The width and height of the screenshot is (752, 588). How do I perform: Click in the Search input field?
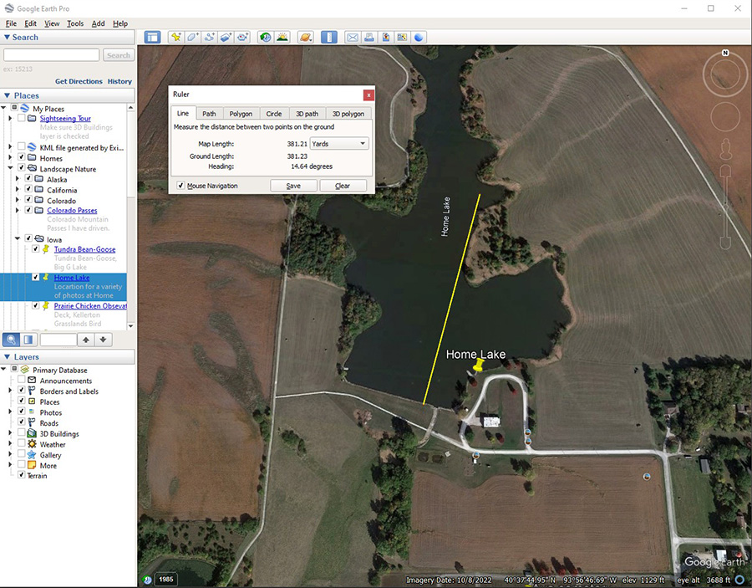point(51,54)
